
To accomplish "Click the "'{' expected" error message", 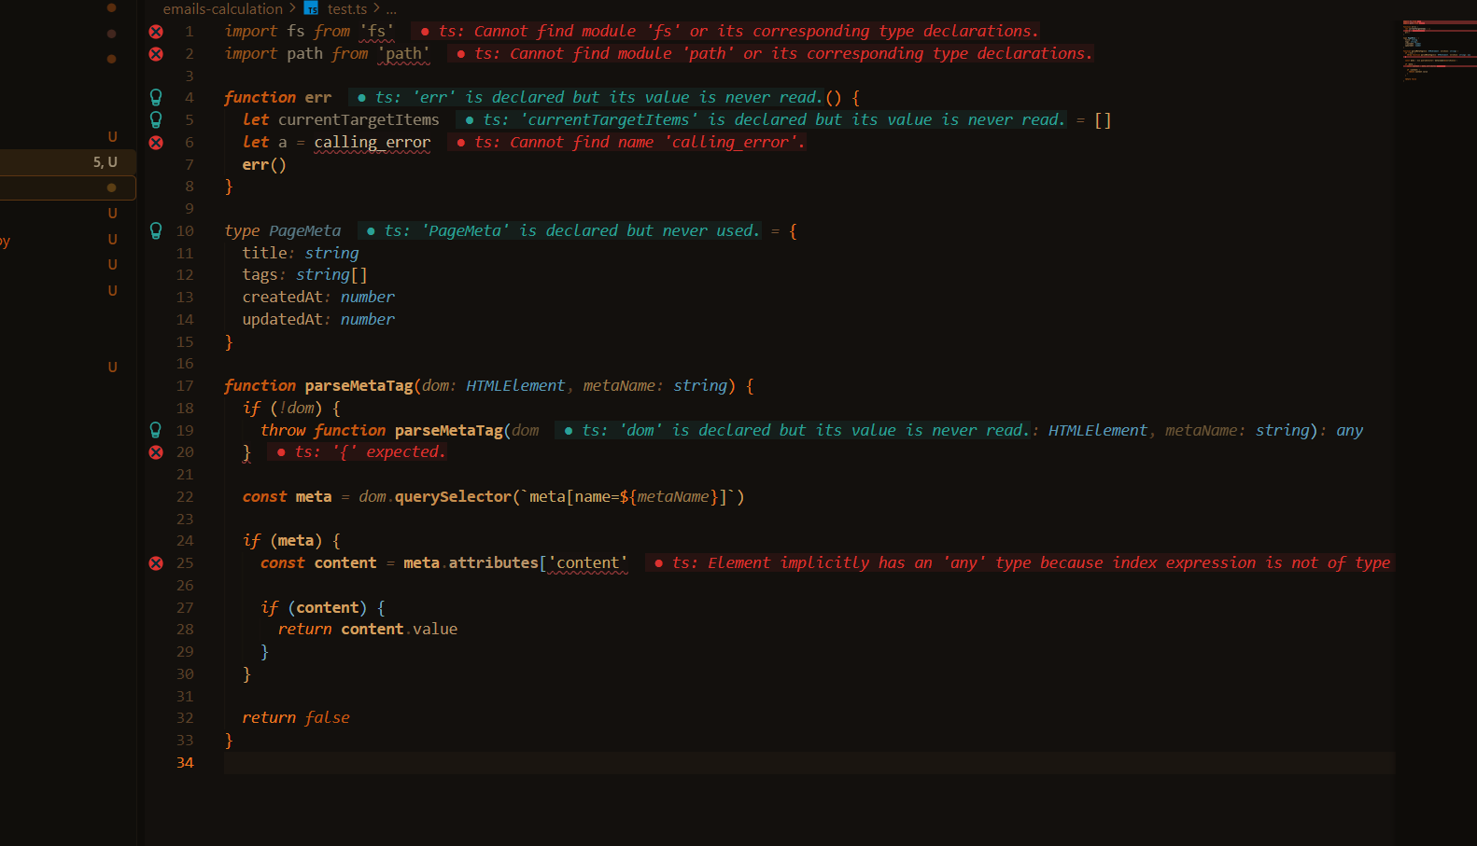I will pyautogui.click(x=358, y=451).
